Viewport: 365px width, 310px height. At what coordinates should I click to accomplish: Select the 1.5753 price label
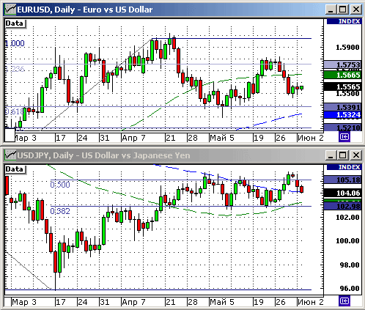tap(342, 64)
